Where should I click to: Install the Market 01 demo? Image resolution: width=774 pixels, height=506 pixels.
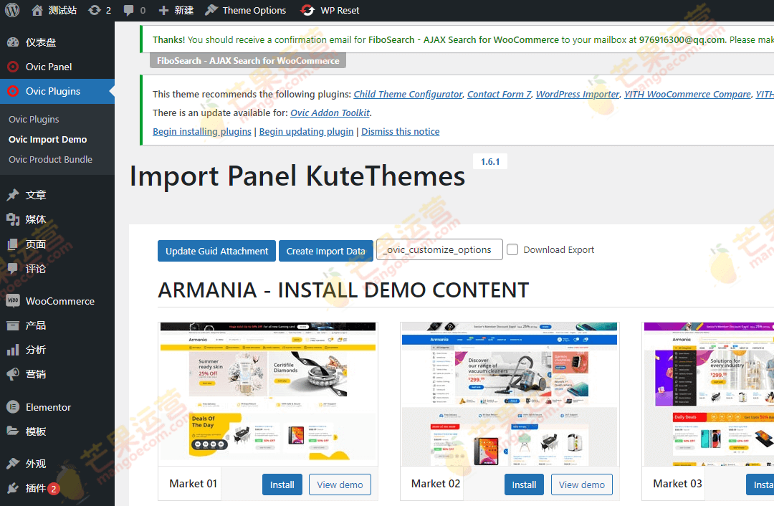coord(282,484)
